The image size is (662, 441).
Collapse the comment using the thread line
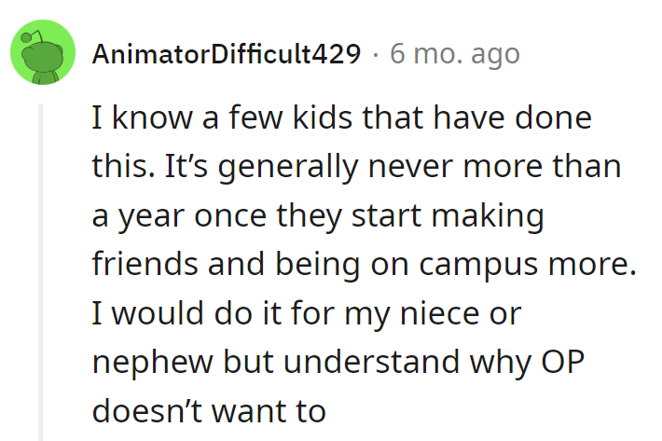point(40,270)
